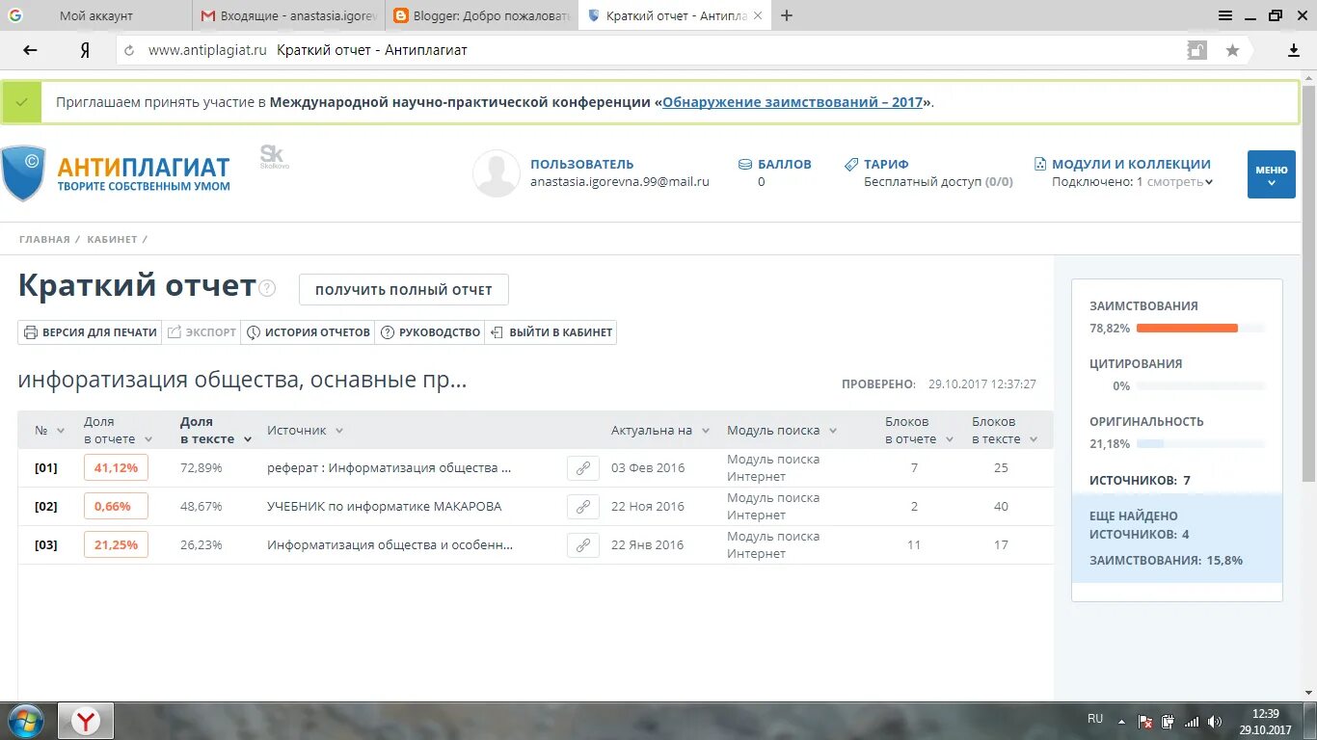Viewport: 1317px width, 740px height.
Task: Open Руководство guide
Action: pyautogui.click(x=430, y=332)
